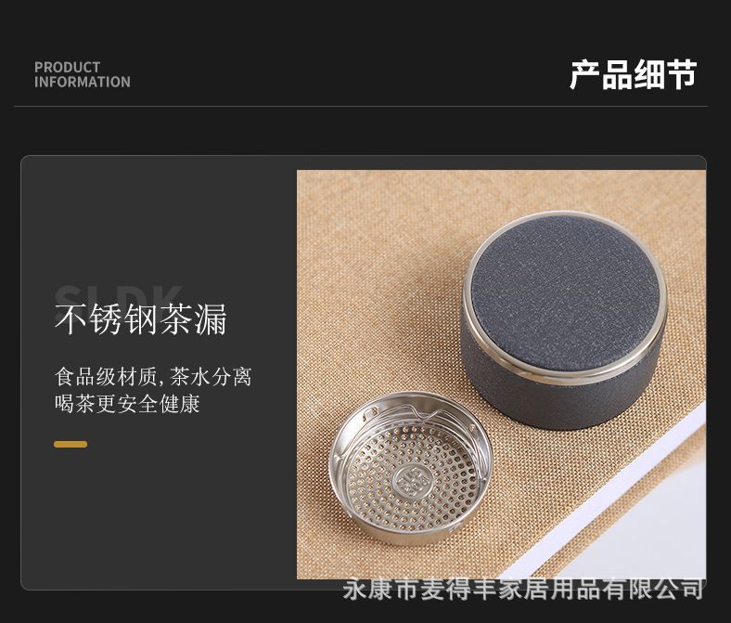Click the 产品细节 title

coord(633,74)
